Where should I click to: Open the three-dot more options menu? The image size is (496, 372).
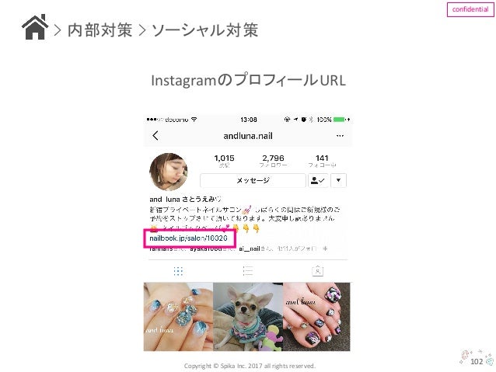tap(340, 136)
